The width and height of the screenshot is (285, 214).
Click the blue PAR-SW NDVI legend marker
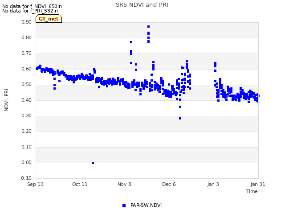124,206
